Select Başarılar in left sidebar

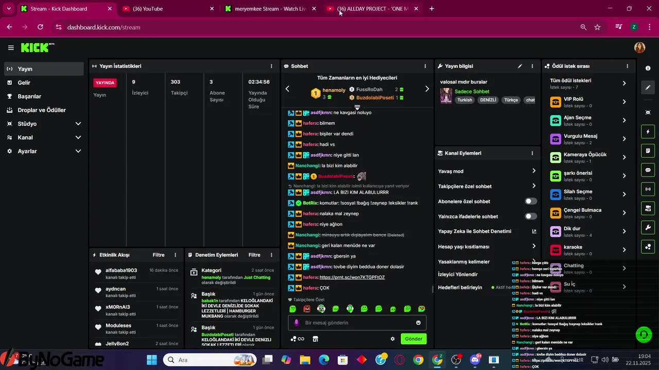[x=44, y=96]
